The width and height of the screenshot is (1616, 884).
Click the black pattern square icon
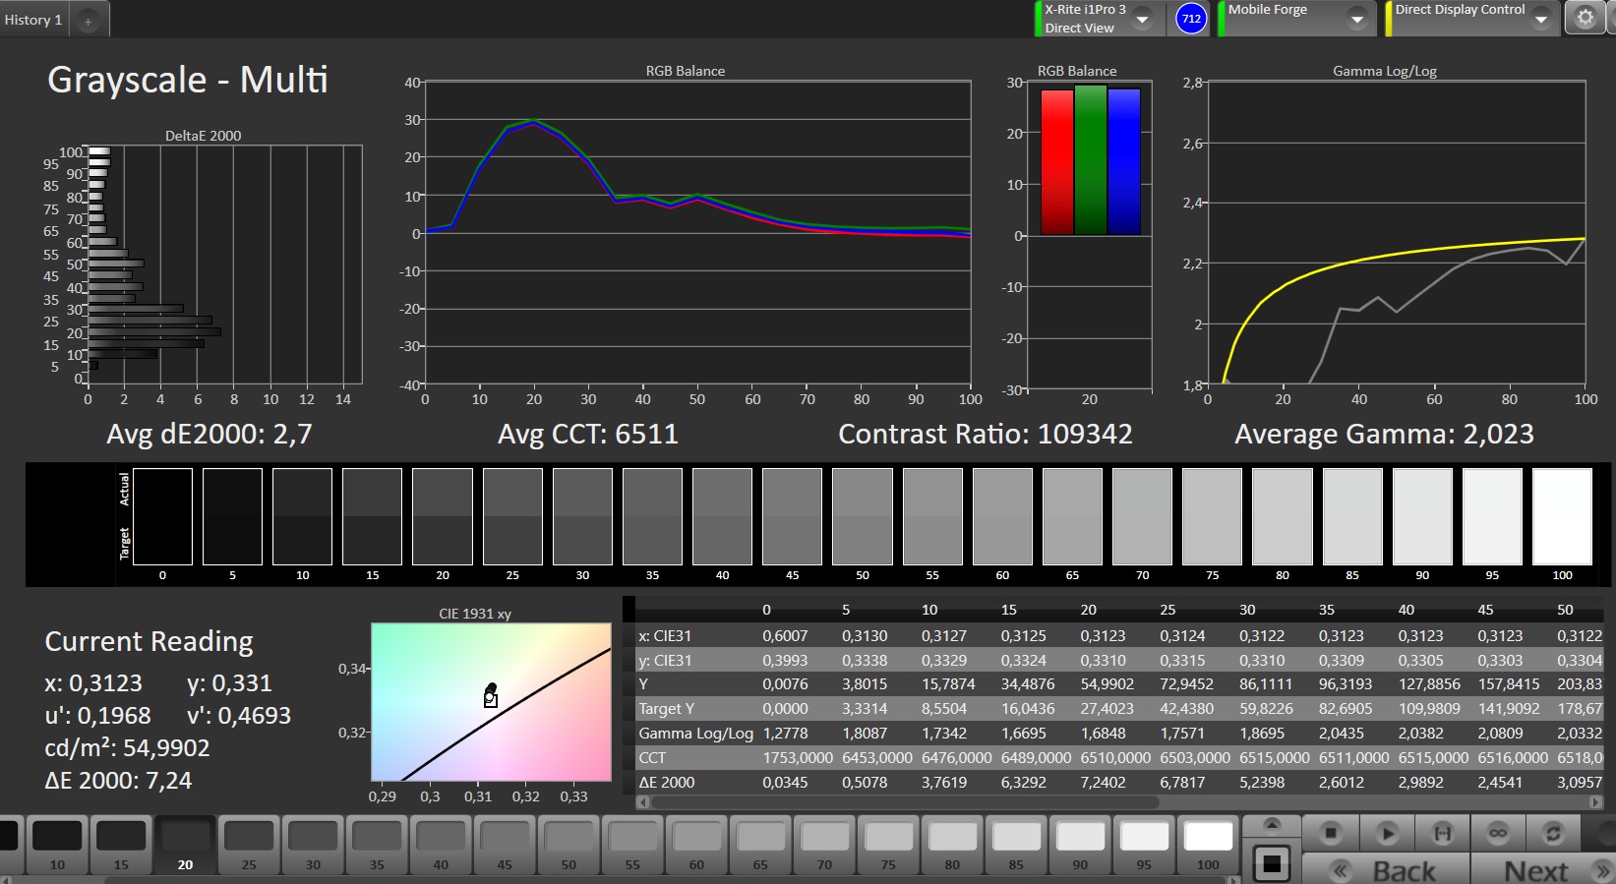point(1272,864)
